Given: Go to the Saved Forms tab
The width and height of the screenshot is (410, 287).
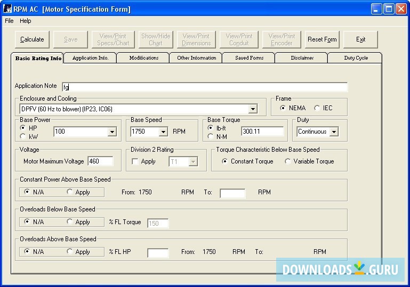Looking at the screenshot, I should [x=249, y=58].
